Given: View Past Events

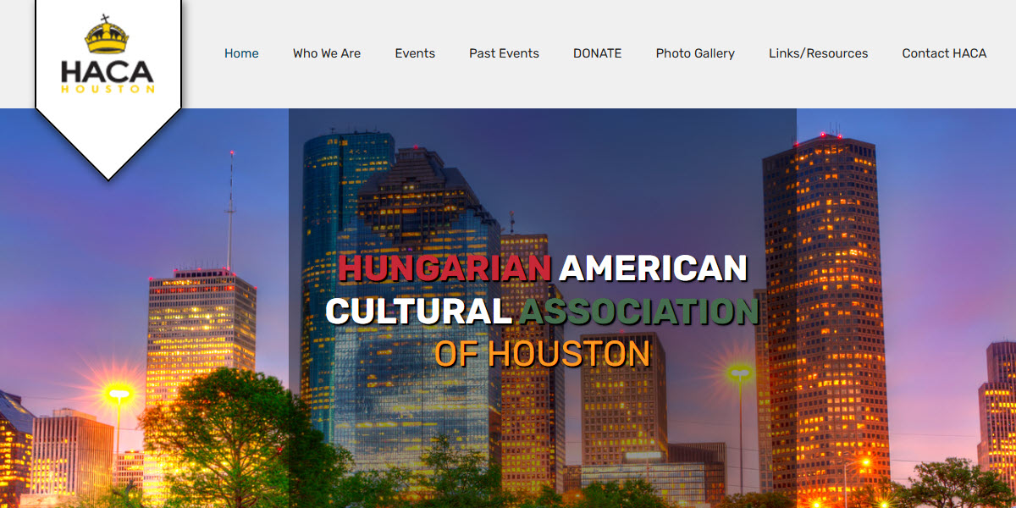Looking at the screenshot, I should 504,52.
